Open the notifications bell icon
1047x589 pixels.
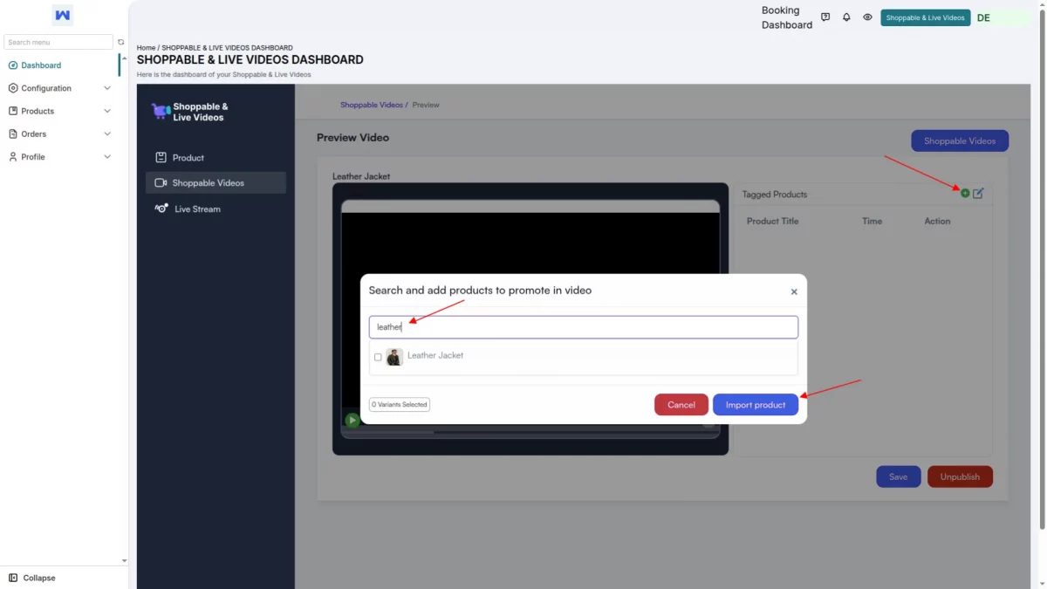(x=846, y=17)
